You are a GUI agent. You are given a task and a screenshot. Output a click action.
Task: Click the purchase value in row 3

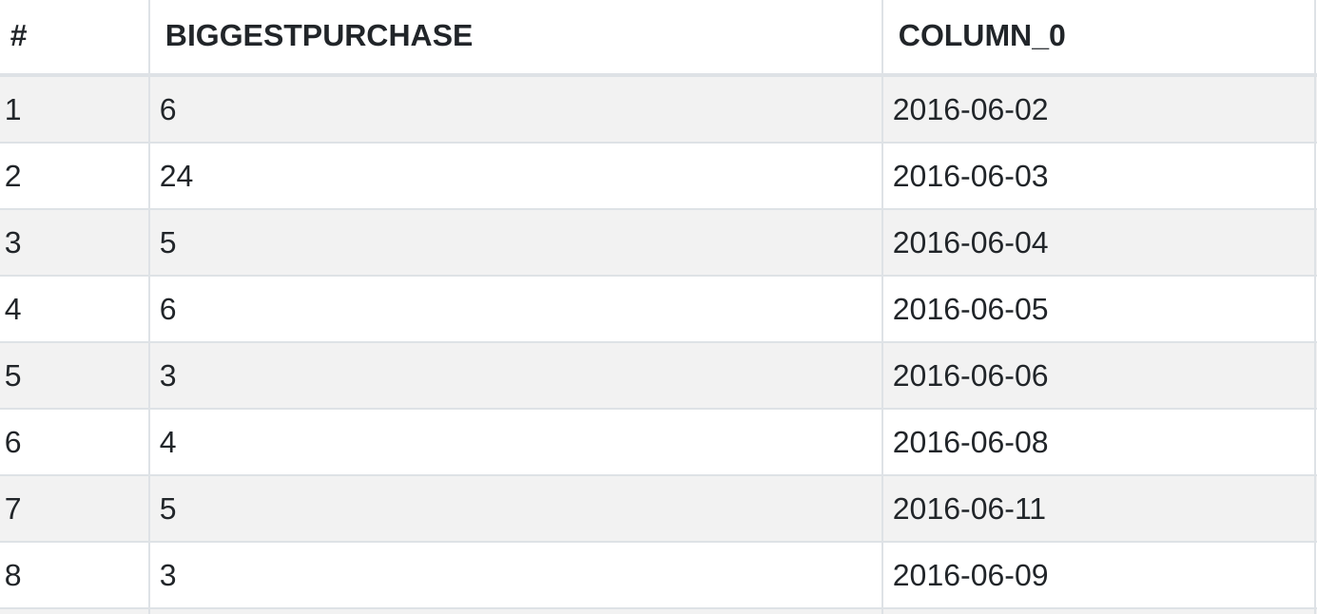pos(168,243)
